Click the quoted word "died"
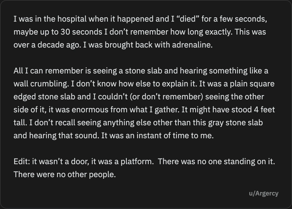Viewport: 292px width, 209px height. [x=188, y=19]
